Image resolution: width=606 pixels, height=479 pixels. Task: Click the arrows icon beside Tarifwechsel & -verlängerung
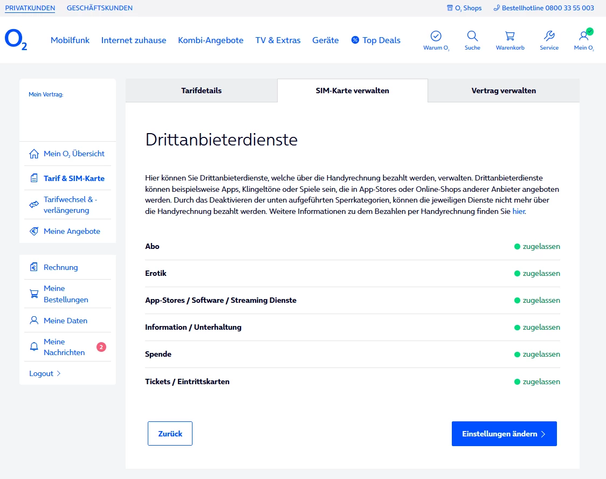[34, 204]
